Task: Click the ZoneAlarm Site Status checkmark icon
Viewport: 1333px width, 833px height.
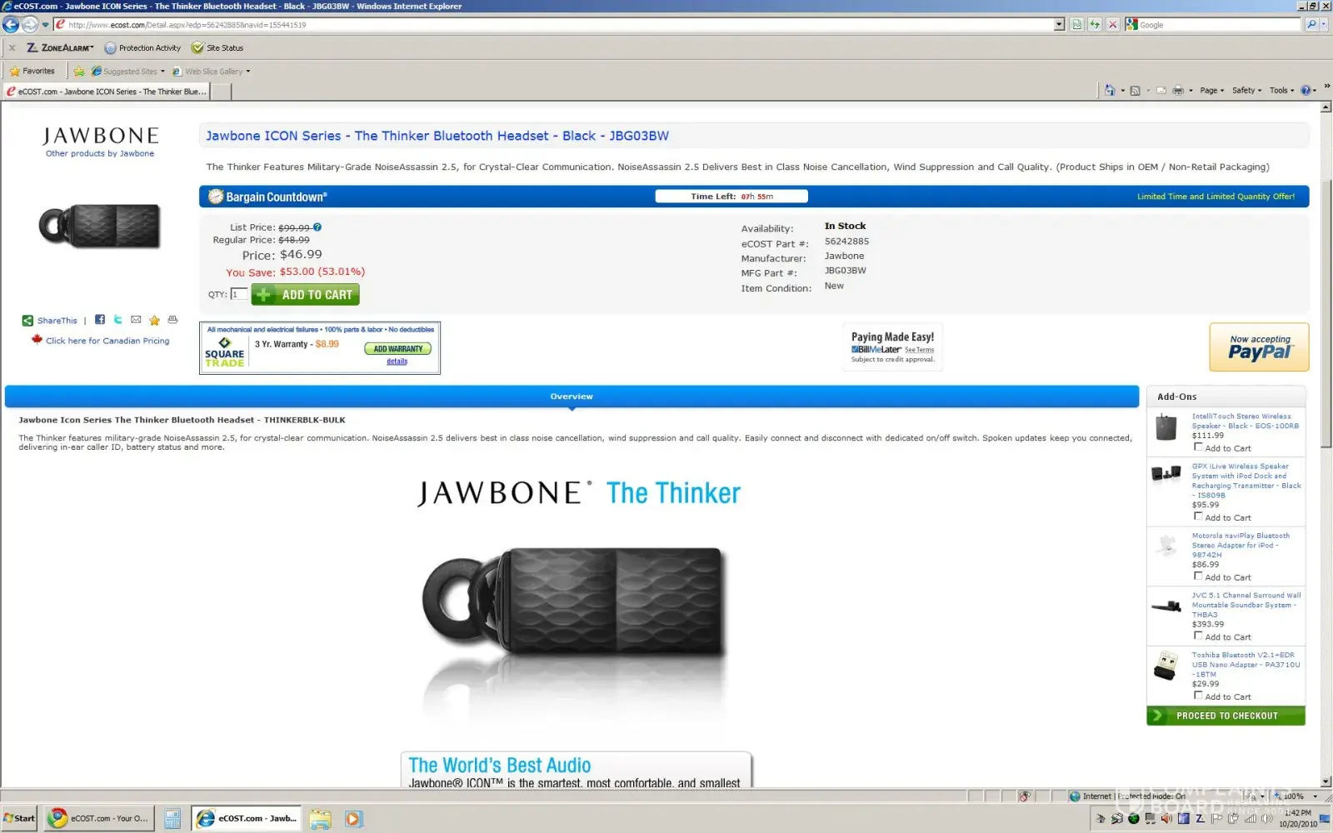Action: [x=197, y=48]
